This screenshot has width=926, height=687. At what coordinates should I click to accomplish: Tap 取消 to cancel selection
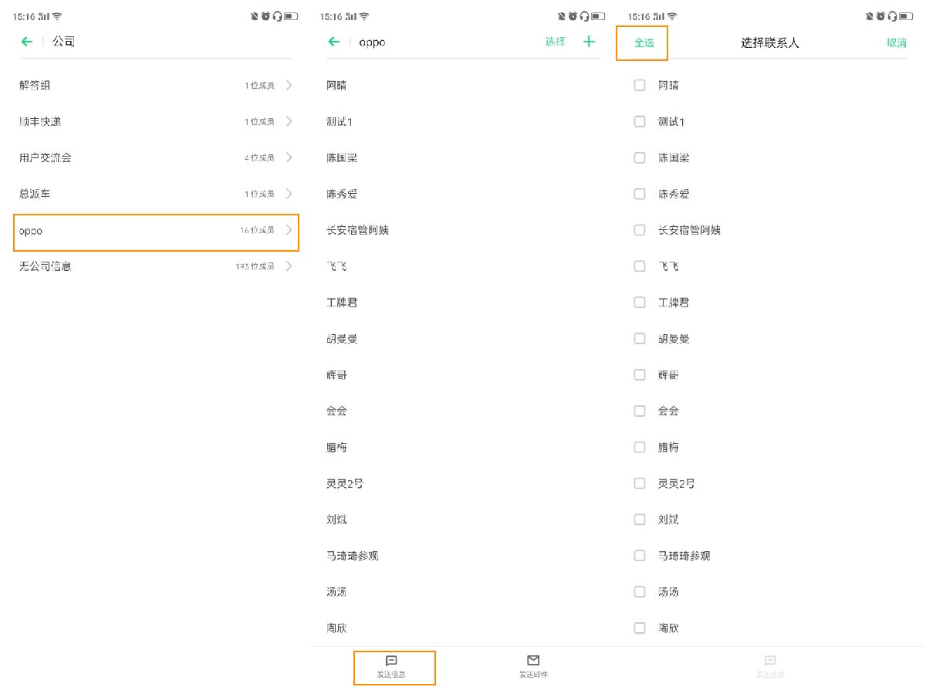click(x=897, y=43)
